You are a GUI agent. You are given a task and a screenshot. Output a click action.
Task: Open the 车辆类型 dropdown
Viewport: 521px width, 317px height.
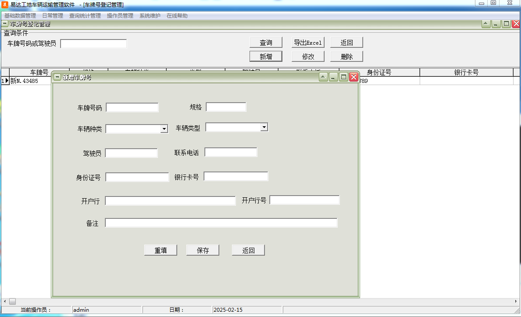pos(264,127)
